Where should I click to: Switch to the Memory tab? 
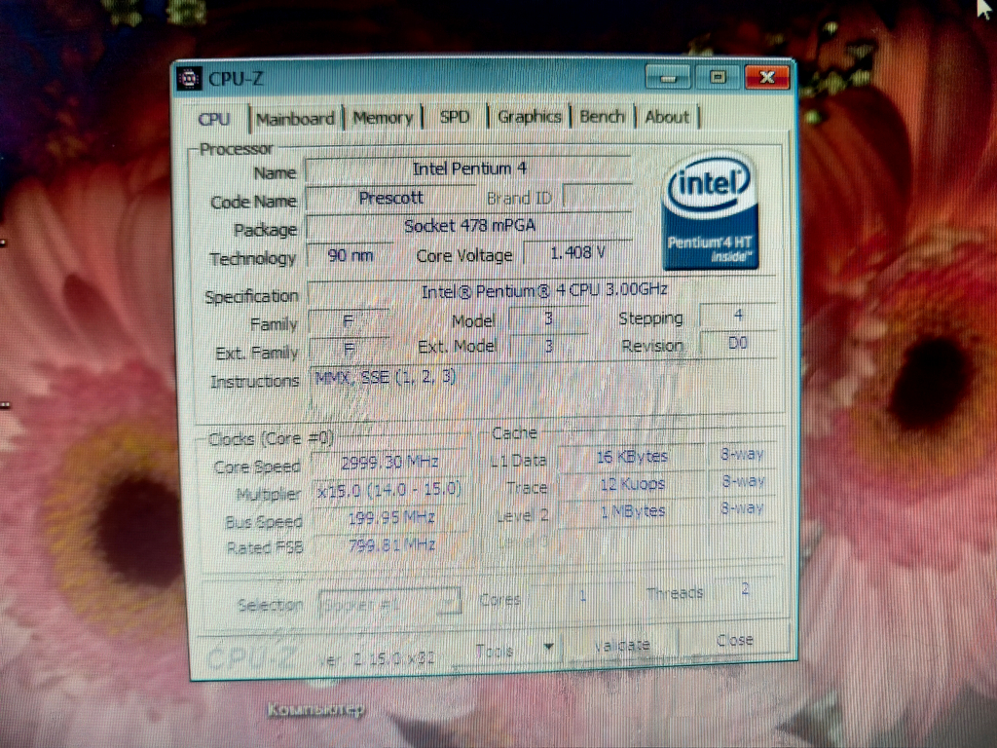383,118
